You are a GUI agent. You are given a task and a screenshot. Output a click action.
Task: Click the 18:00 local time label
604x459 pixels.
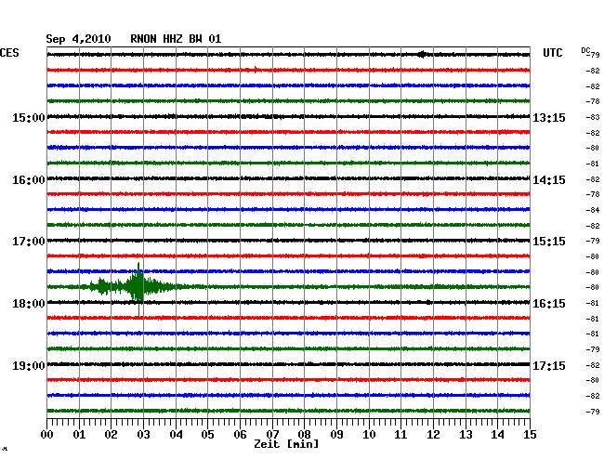coord(29,304)
